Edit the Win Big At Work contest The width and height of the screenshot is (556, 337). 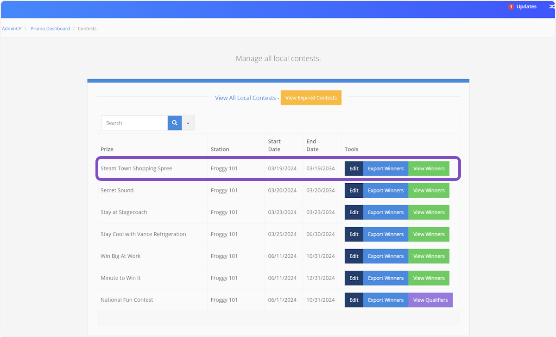(354, 256)
